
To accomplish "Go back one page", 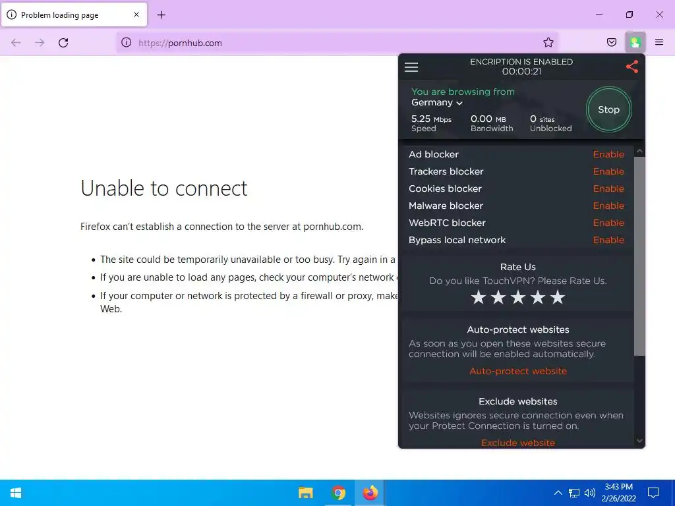I will tap(16, 43).
